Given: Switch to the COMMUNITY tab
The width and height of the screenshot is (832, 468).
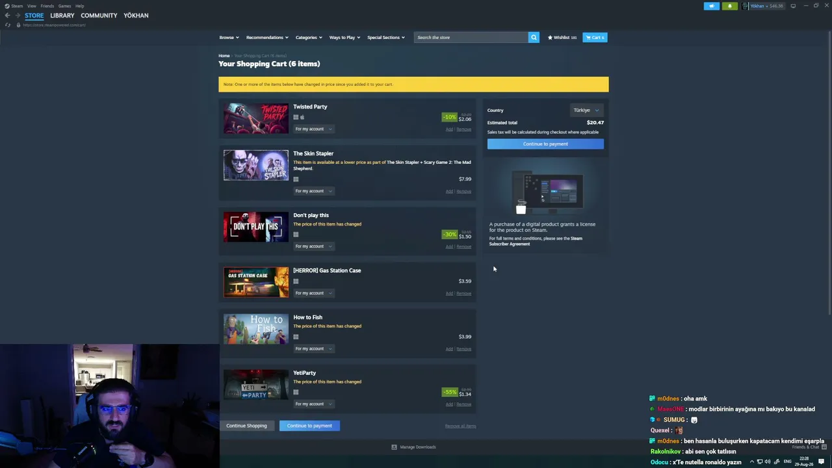Looking at the screenshot, I should click(x=99, y=16).
